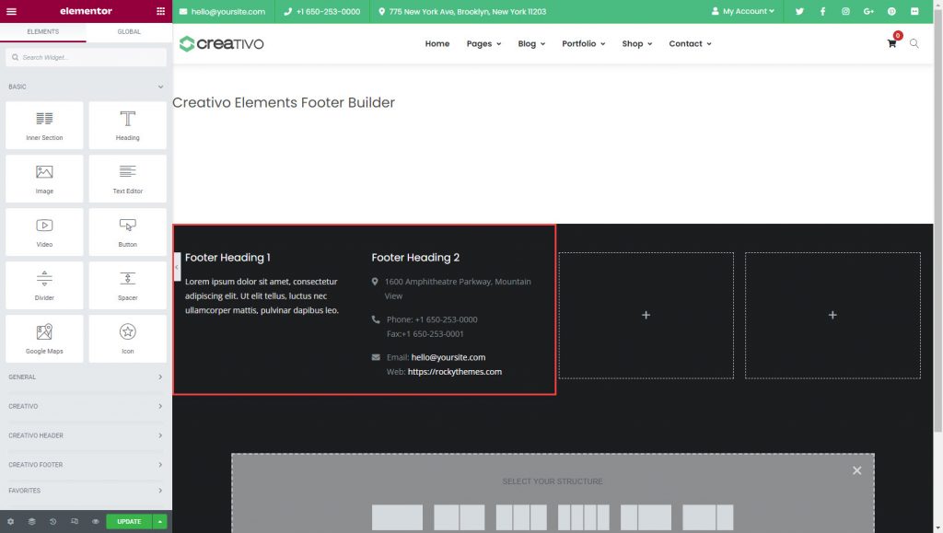Select the Button widget
The height and width of the screenshot is (533, 943).
click(127, 232)
